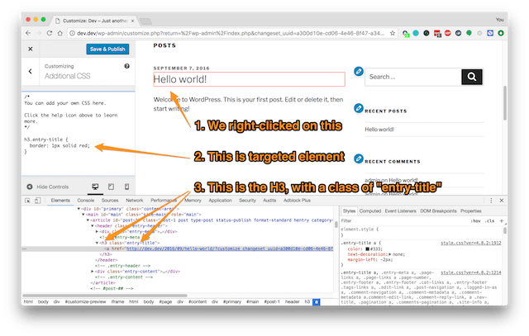
Task: Expand the text-decoration shorthand triangle
Action: click(x=390, y=254)
